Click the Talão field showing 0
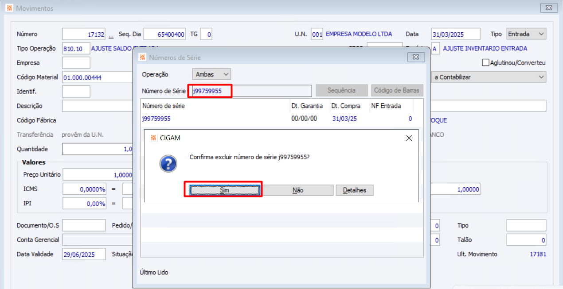 (526, 240)
